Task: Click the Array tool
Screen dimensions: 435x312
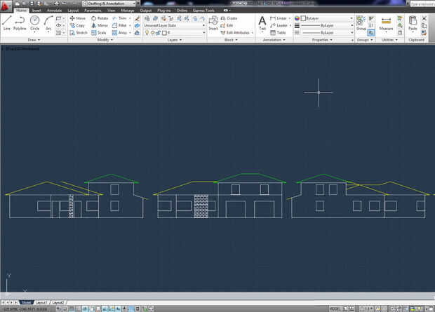Action: 119,33
